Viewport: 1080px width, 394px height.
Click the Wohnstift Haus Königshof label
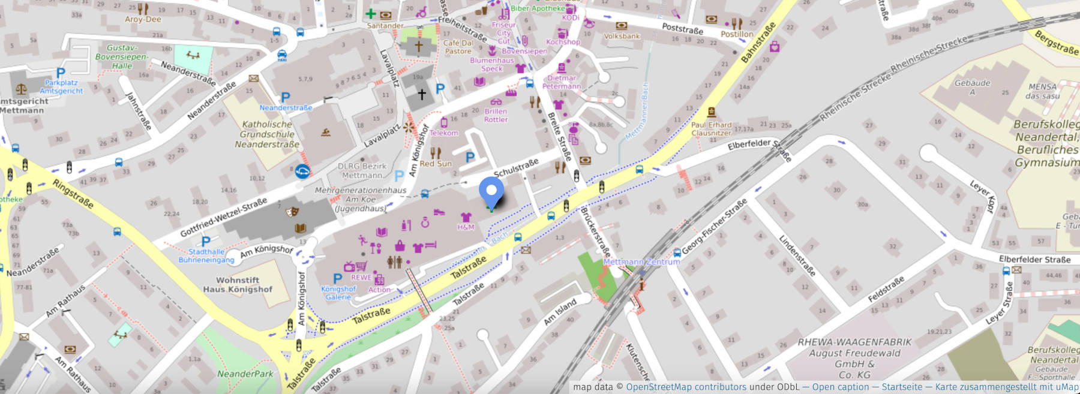point(238,285)
